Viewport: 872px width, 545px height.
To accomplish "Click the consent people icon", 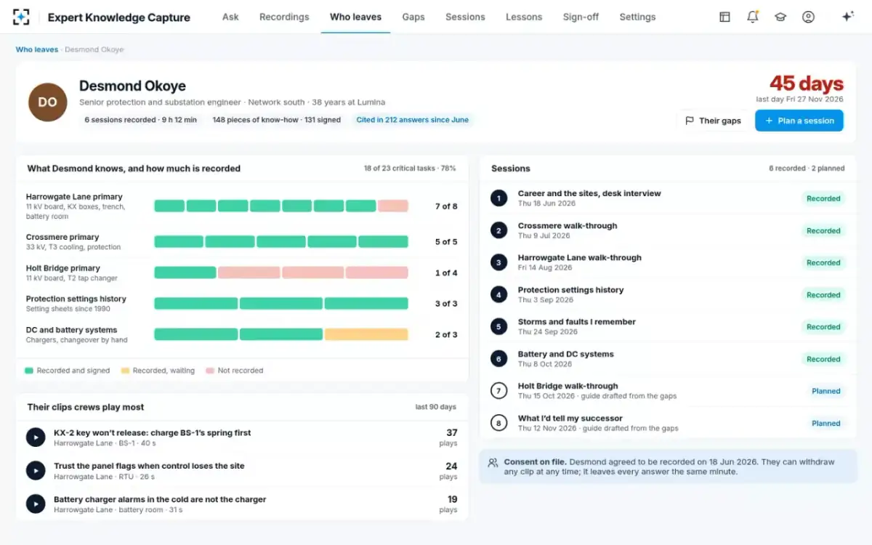I will (x=493, y=462).
